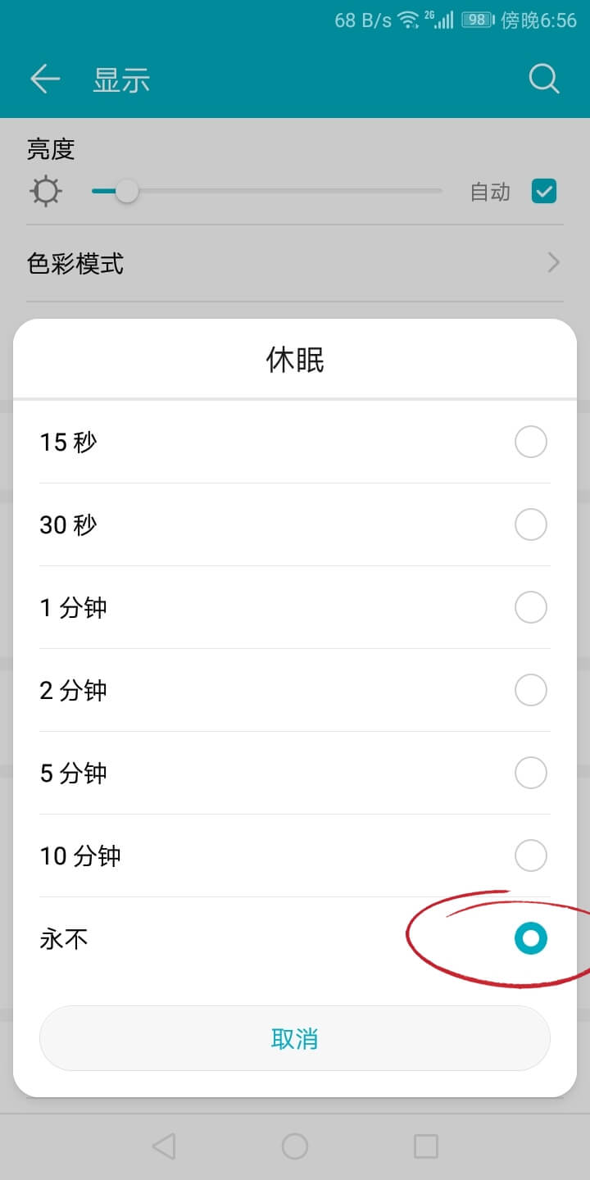Open the search magnifier icon
Viewport: 590px width, 1180px height.
click(544, 79)
